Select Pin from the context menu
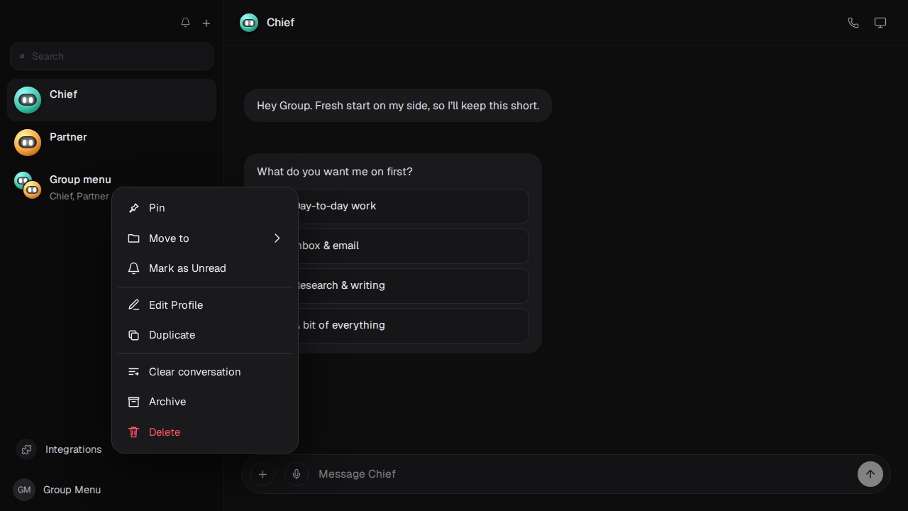 (205, 208)
